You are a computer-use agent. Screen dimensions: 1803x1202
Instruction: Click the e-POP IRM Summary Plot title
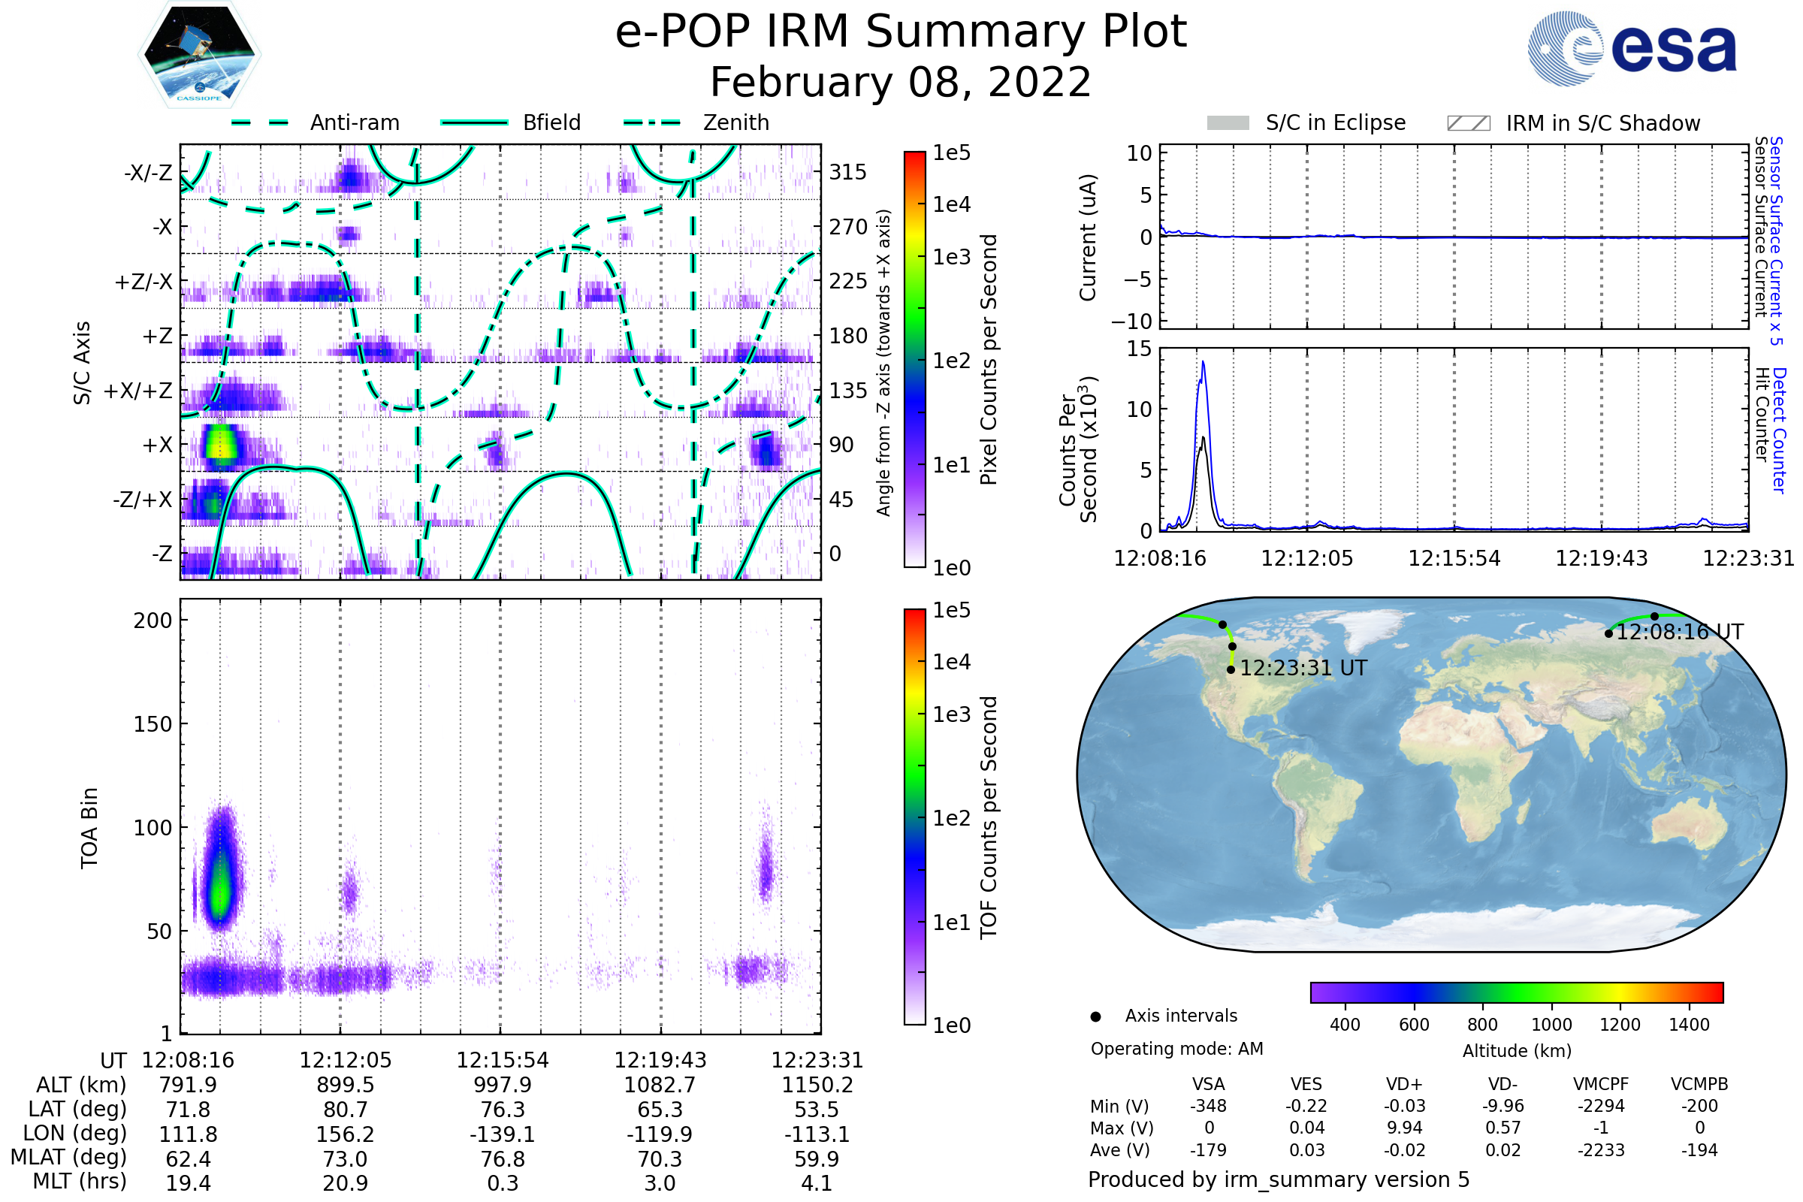pyautogui.click(x=901, y=32)
